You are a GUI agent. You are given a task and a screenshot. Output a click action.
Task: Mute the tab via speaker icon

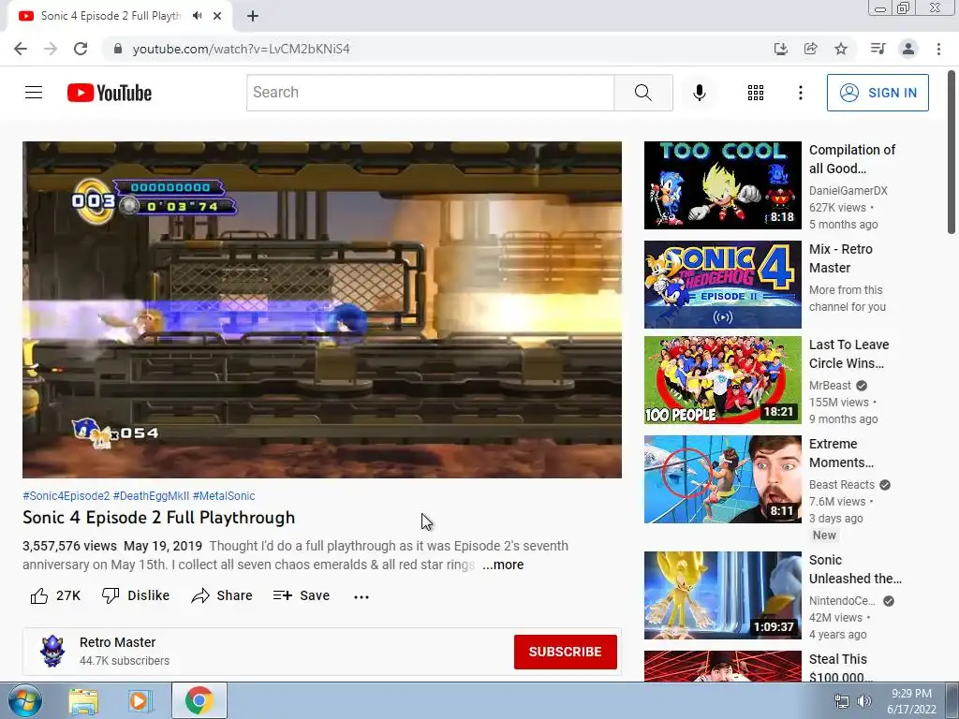[197, 16]
